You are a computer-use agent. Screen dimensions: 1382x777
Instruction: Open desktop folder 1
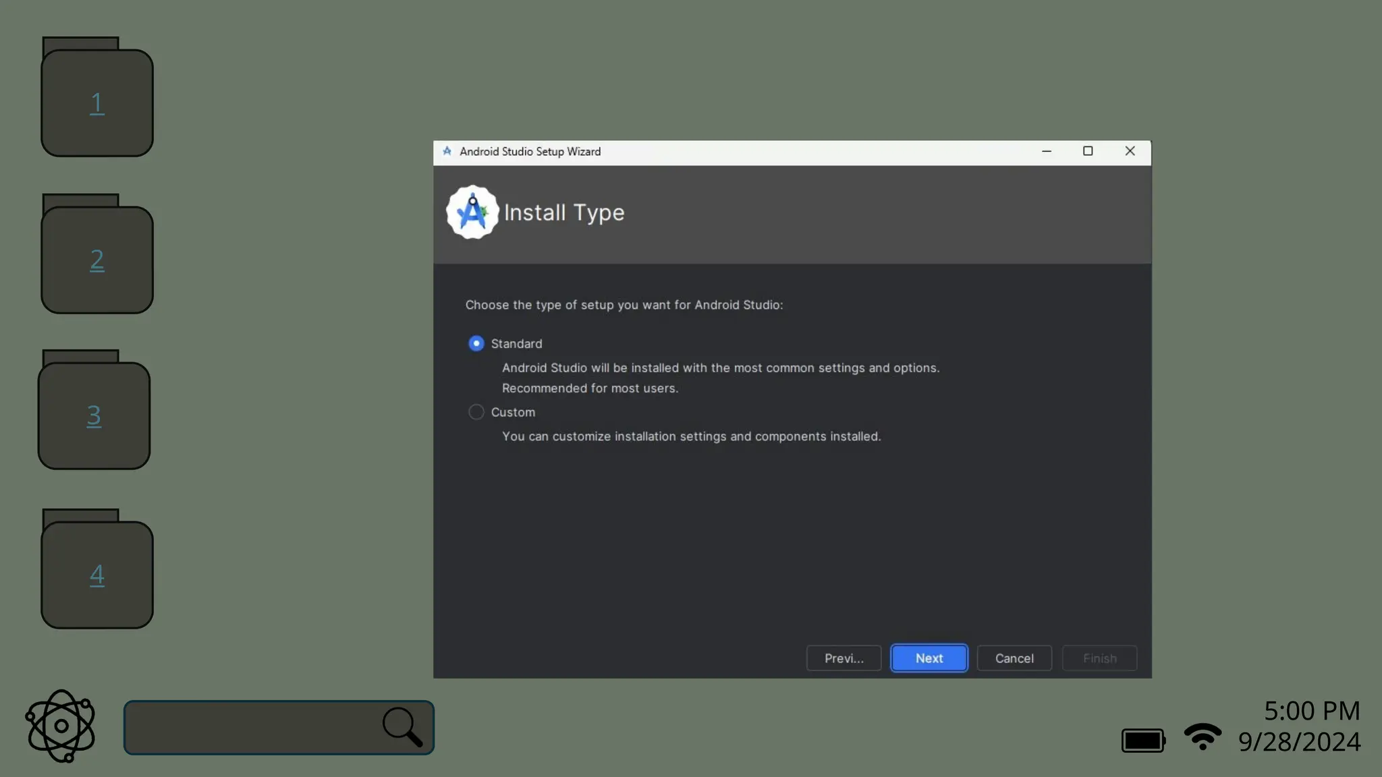pos(97,101)
